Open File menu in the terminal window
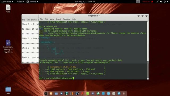The image size is (170, 96). pos(41,19)
